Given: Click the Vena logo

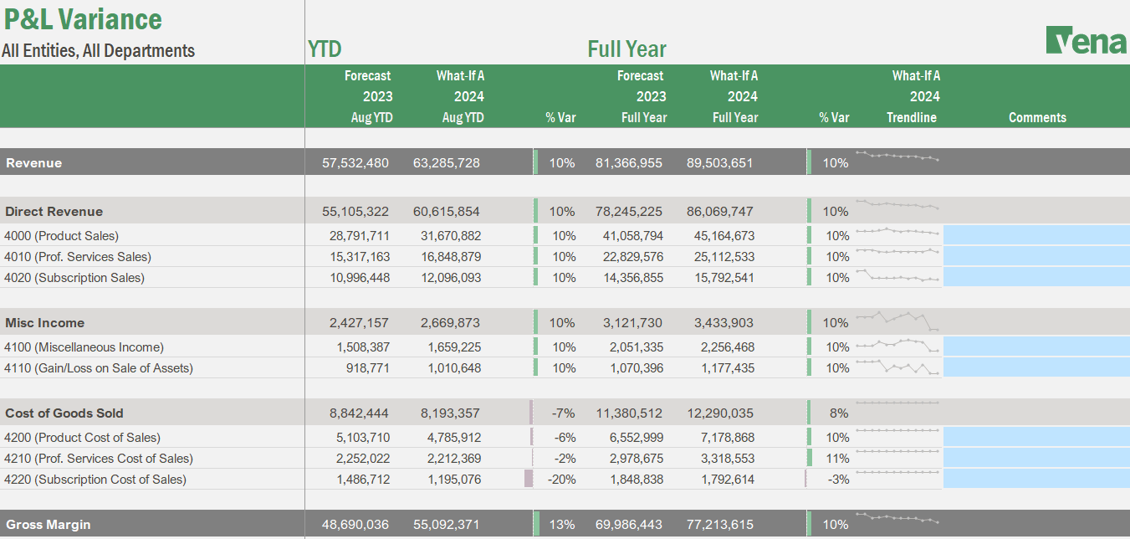Looking at the screenshot, I should click(x=1085, y=38).
